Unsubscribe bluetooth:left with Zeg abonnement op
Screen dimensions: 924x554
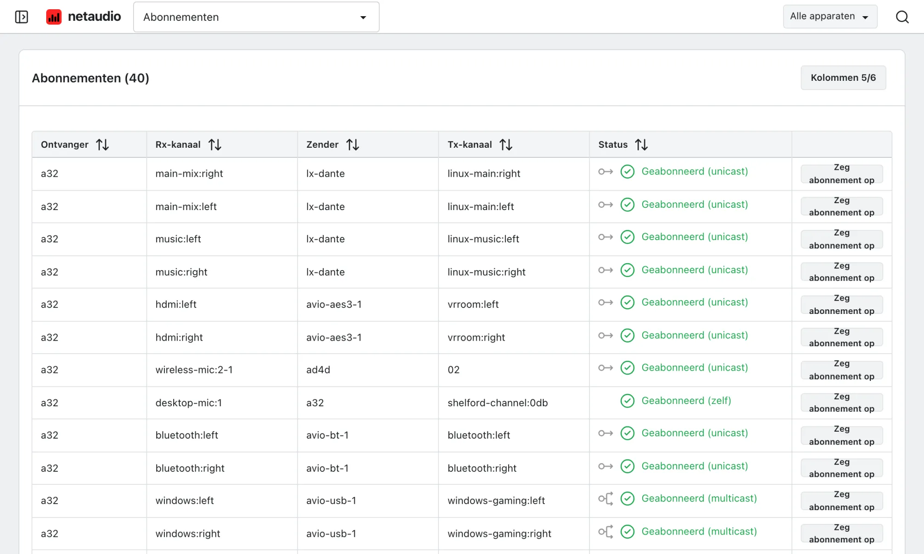pyautogui.click(x=842, y=435)
